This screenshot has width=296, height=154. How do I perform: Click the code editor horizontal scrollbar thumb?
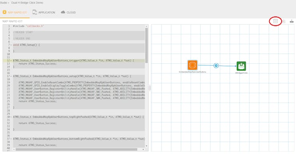pos(76,149)
